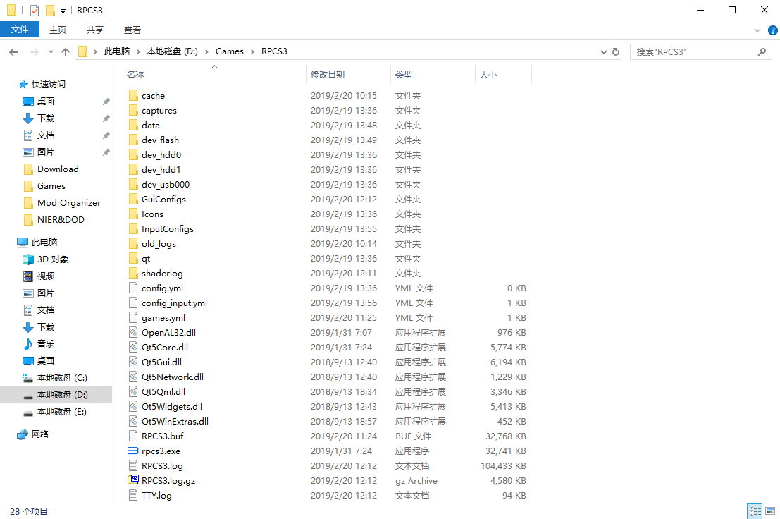The image size is (780, 519).
Task: Click the search magnifier icon
Action: pos(762,51)
